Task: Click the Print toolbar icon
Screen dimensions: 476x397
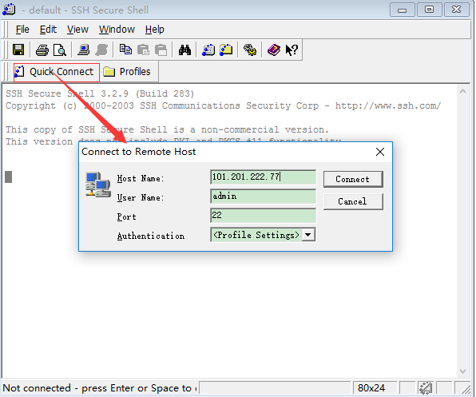Action: (42, 50)
